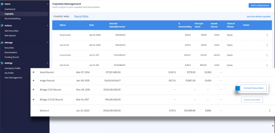
Task: Click See fully diluted captable link
Action: pos(259,17)
